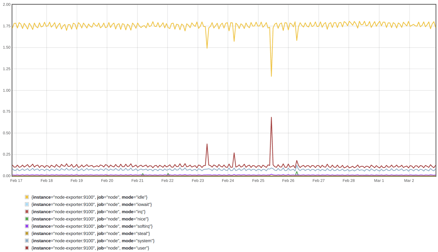Click the green nice legend swatch
This screenshot has height=252, width=438.
27,219
